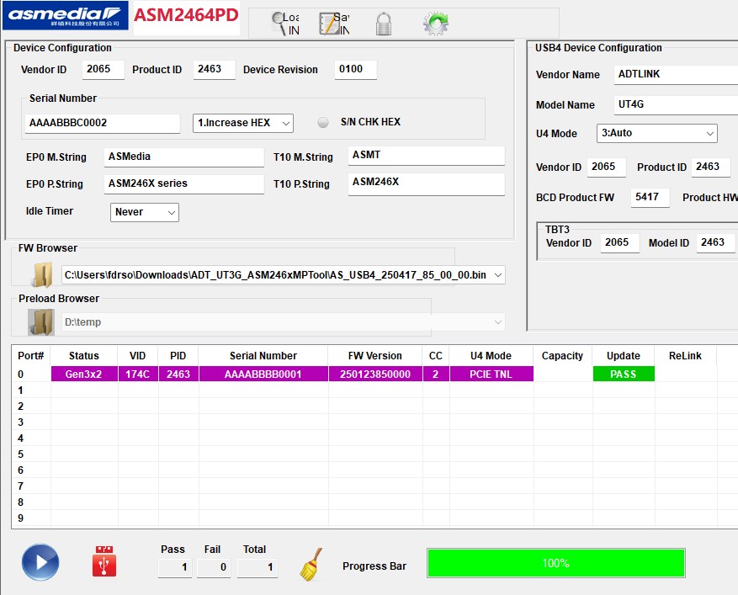The height and width of the screenshot is (595, 738).
Task: Click the green PASS update cell
Action: point(623,375)
